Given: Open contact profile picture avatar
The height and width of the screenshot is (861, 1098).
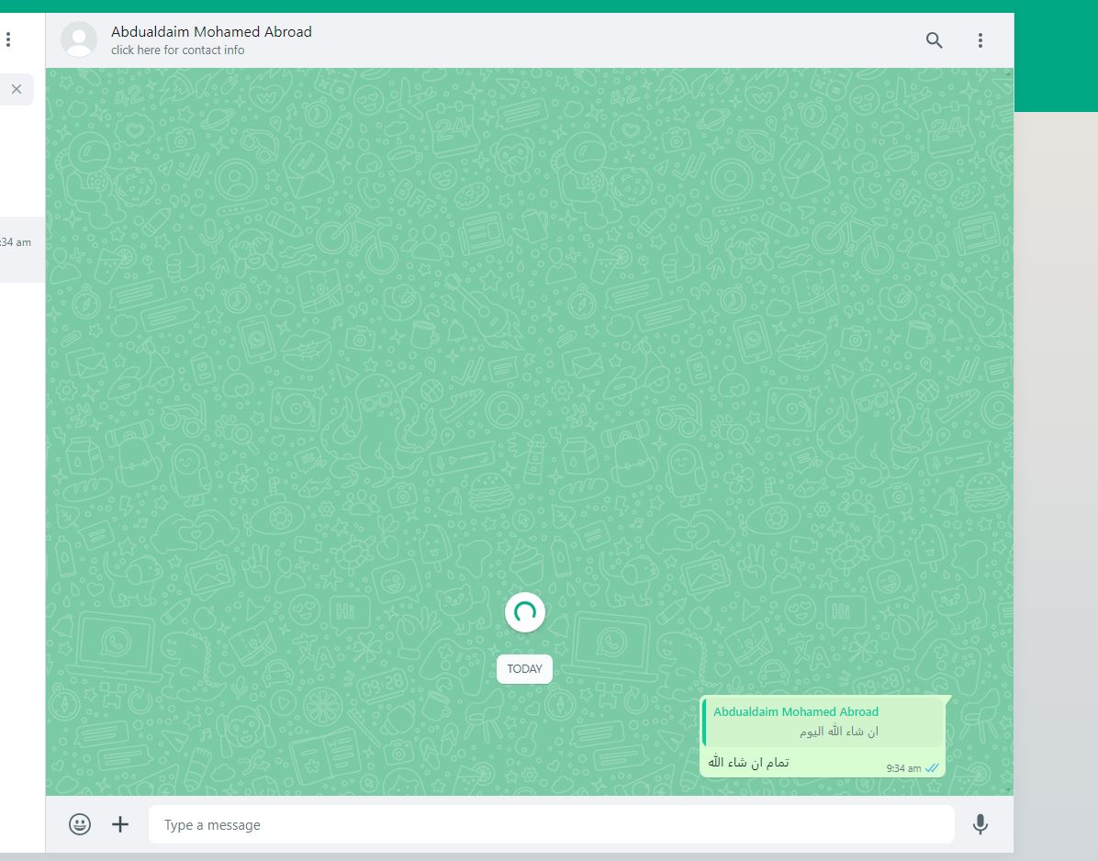Looking at the screenshot, I should click(79, 39).
